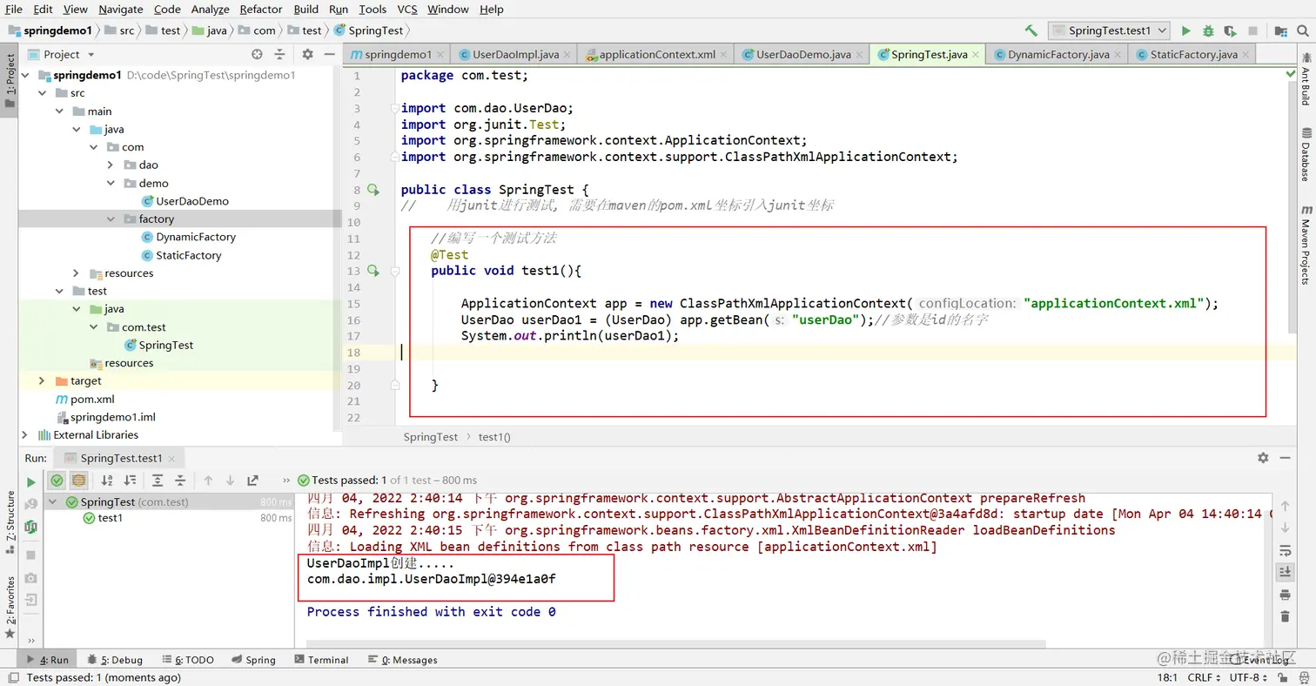Expand all test results in Run toolbar
Image resolution: width=1316 pixels, height=686 pixels.
click(x=158, y=480)
